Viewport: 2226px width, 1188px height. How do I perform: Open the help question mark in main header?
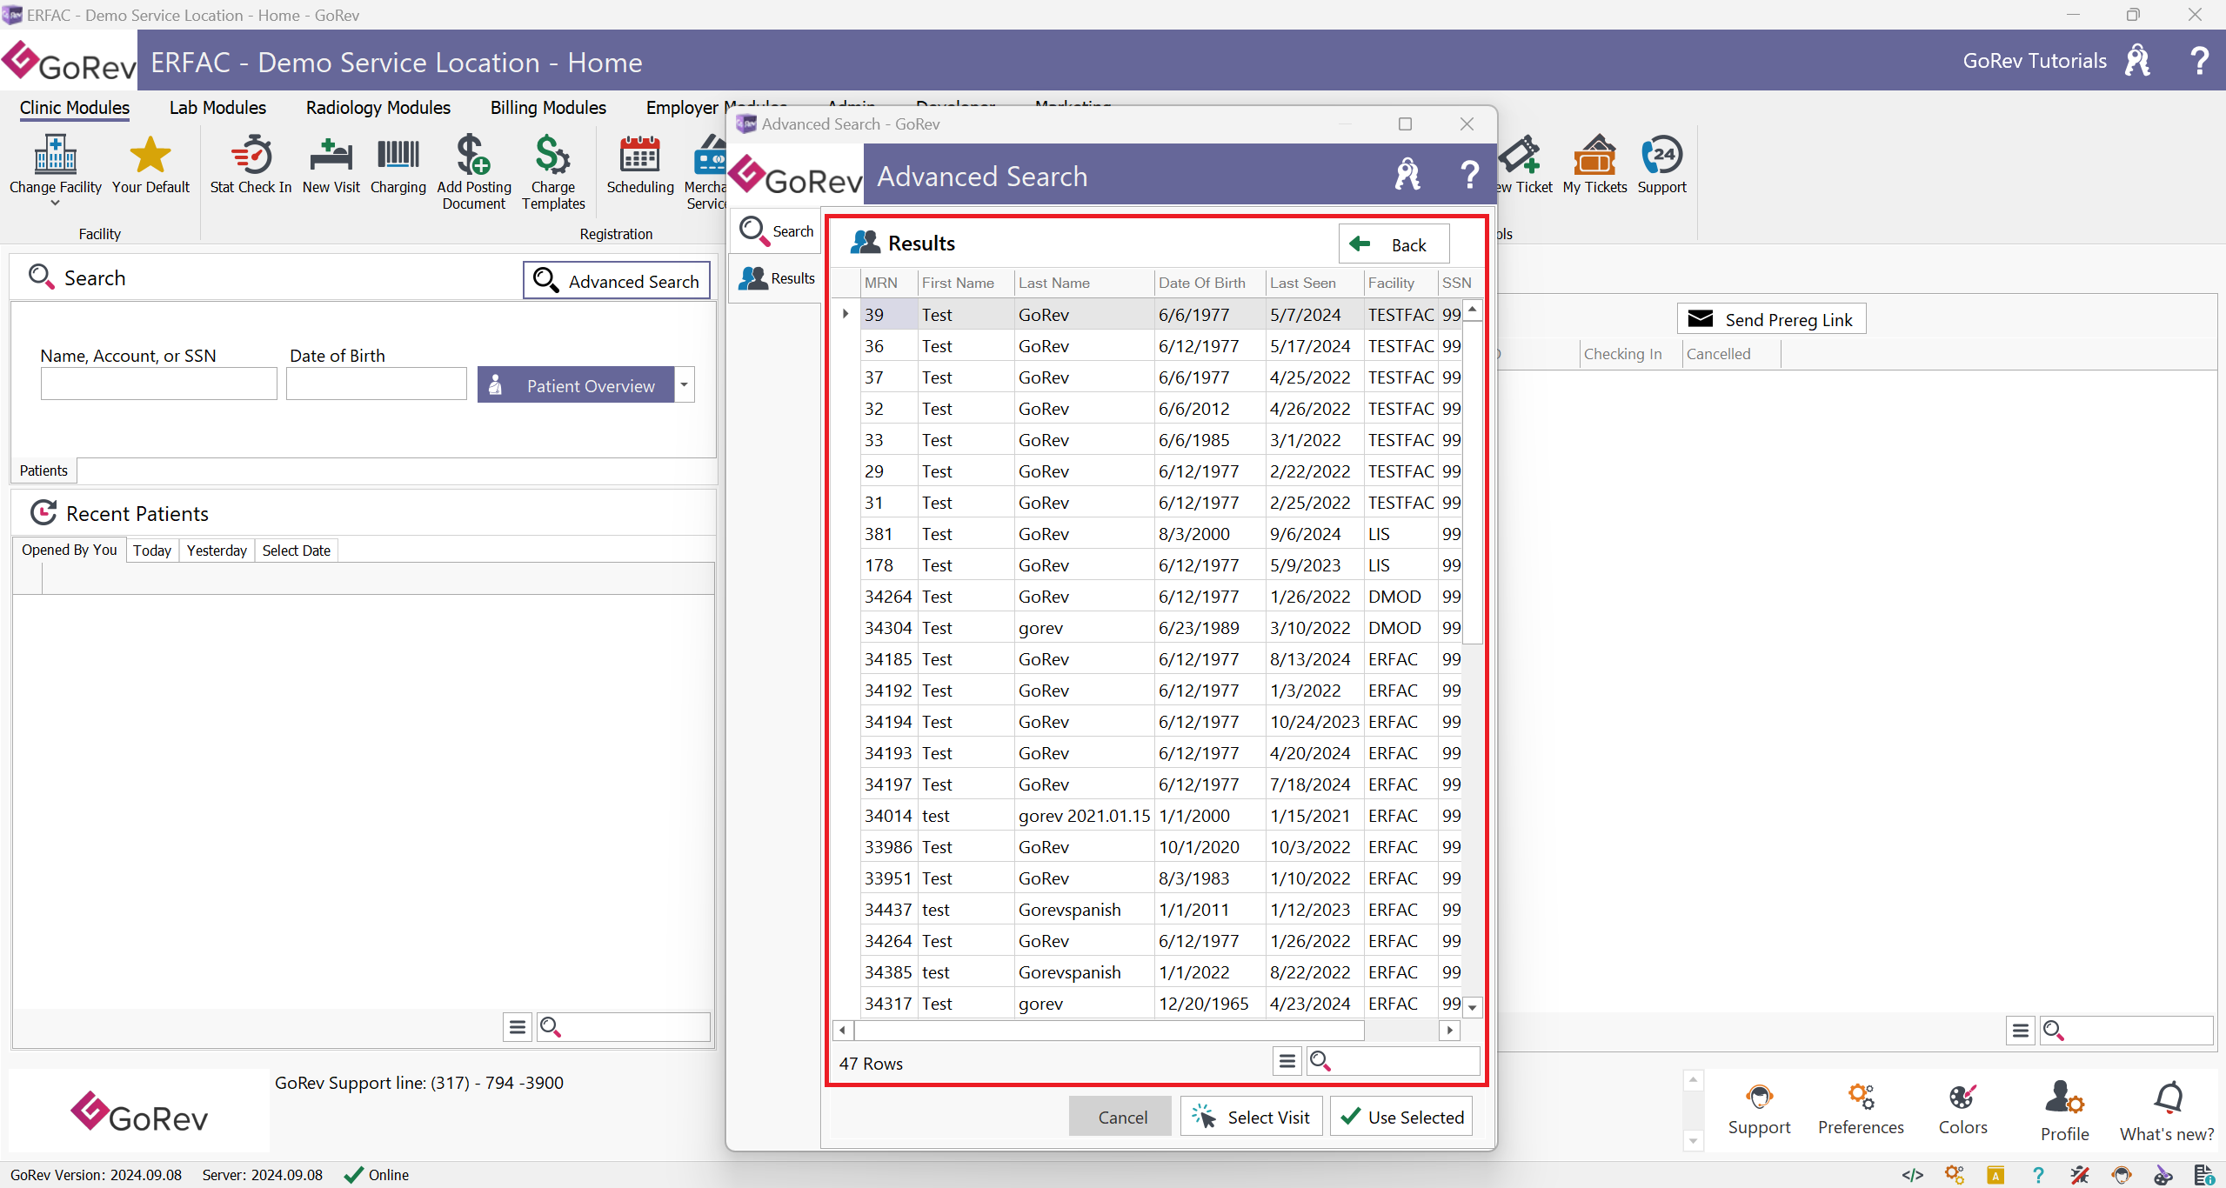pos(2200,61)
